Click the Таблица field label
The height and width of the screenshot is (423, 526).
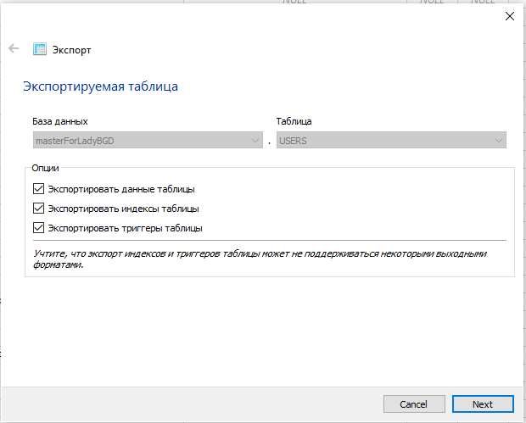[x=294, y=122]
